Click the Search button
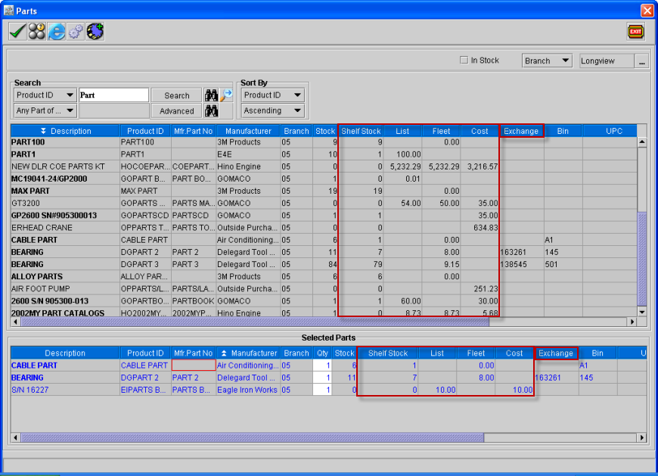The width and height of the screenshot is (658, 476). (177, 95)
